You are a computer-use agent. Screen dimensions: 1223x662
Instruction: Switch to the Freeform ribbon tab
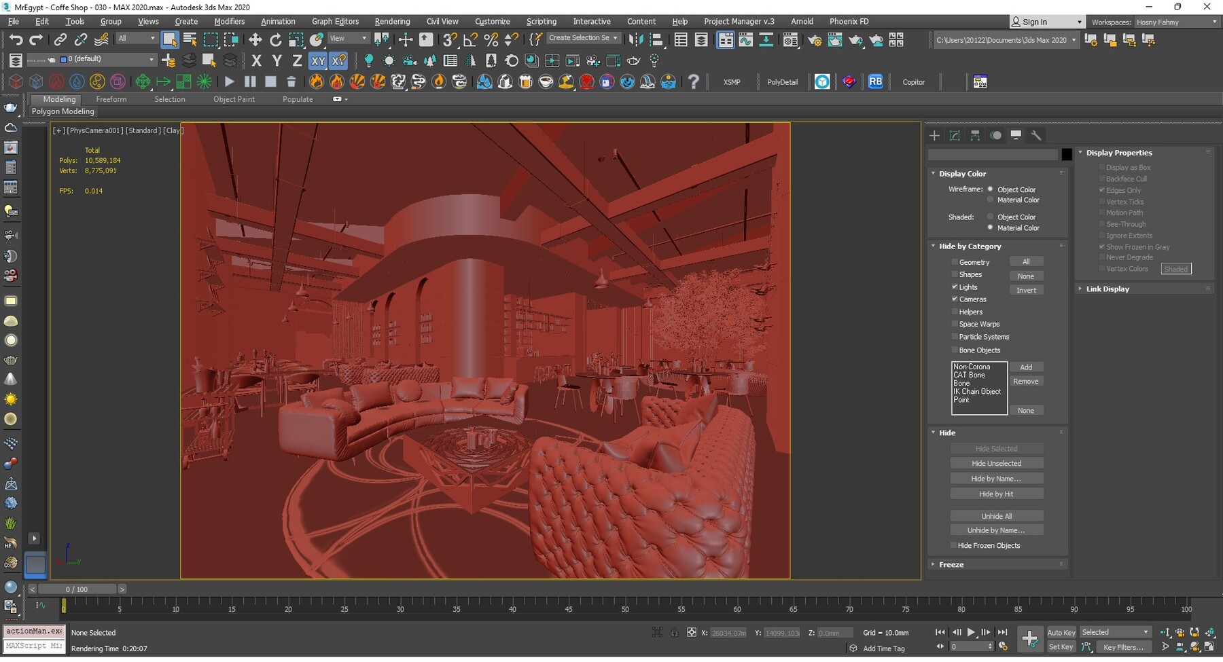tap(111, 99)
